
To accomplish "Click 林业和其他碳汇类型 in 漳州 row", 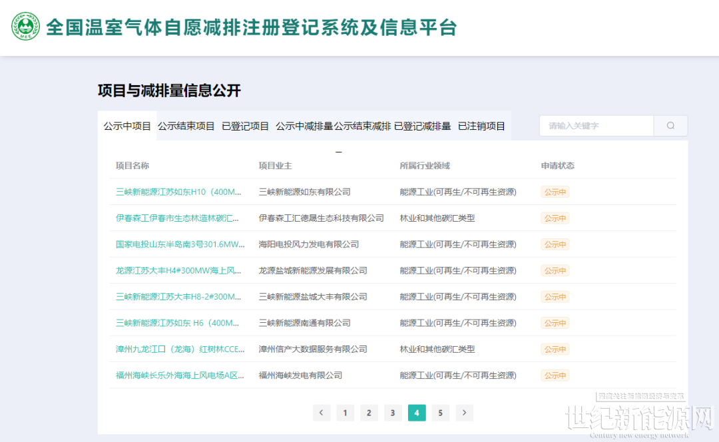I will point(437,349).
